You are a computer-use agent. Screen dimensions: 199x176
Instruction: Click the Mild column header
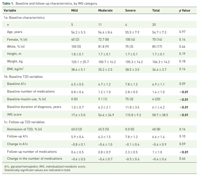(75, 11)
